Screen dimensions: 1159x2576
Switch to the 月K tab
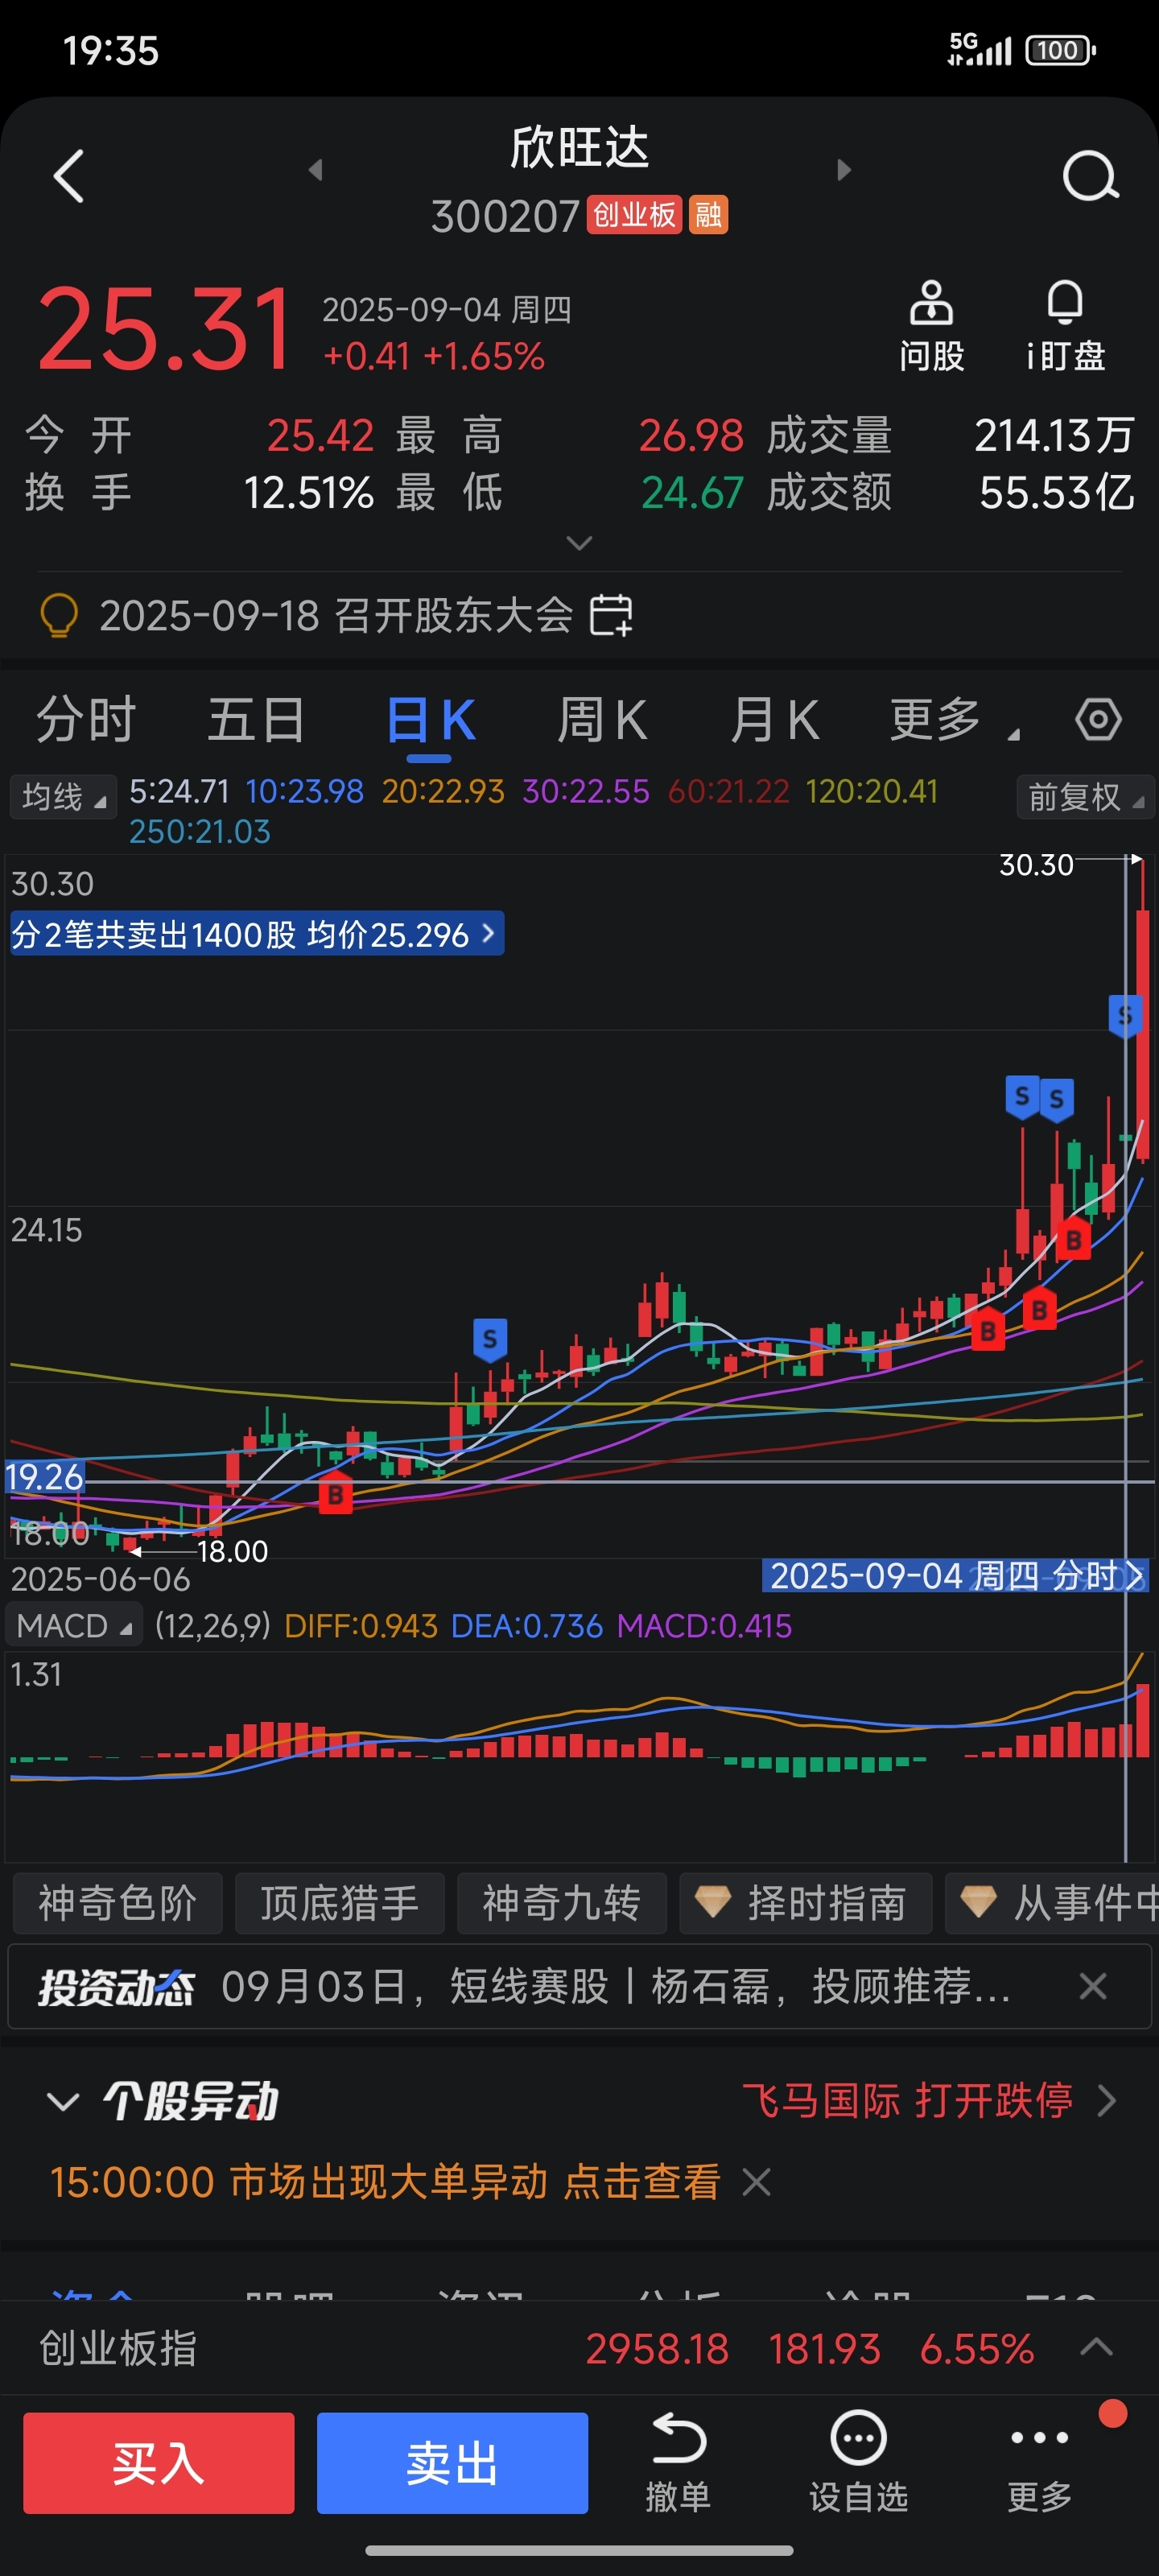(775, 719)
